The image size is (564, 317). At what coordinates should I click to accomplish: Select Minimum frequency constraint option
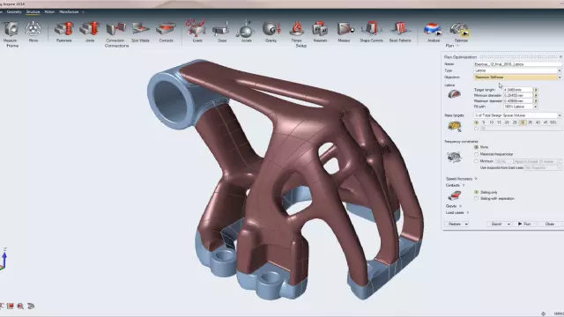476,161
